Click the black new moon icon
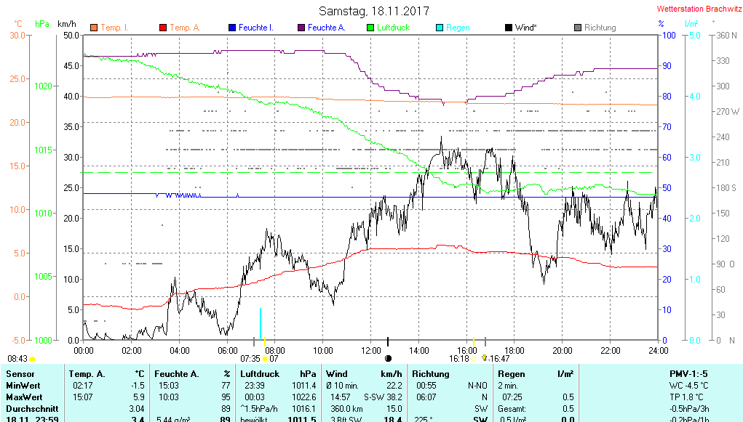This screenshot has height=422, width=743. [388, 358]
